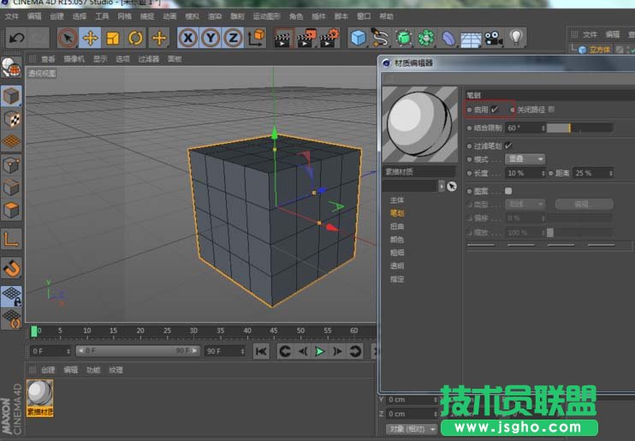Select the Texture mode checkered icon
Screen dimensions: 635x441
[11, 119]
